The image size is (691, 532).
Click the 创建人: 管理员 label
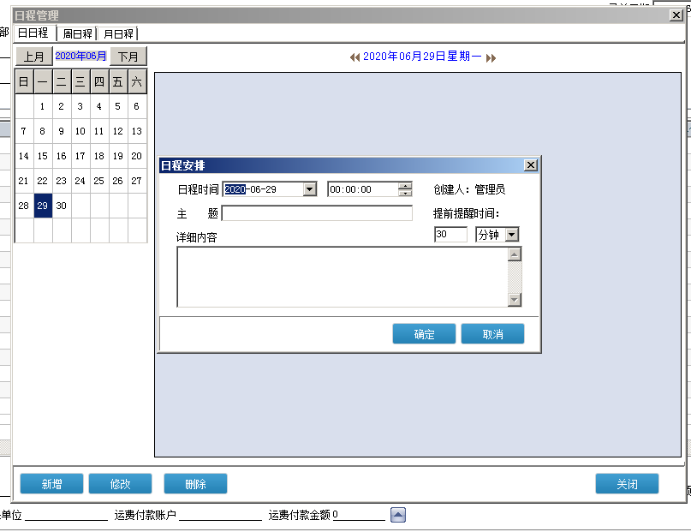[x=469, y=189]
